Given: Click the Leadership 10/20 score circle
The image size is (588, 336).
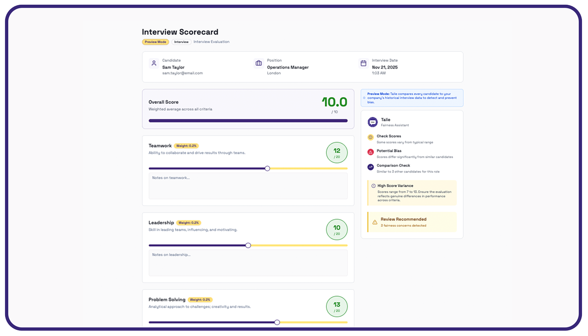Looking at the screenshot, I should pyautogui.click(x=337, y=230).
